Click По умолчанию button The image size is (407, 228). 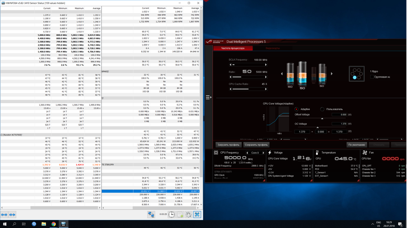coord(356,145)
